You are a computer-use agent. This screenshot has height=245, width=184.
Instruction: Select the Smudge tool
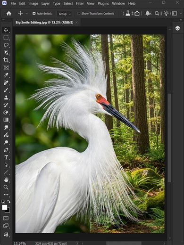(6, 127)
